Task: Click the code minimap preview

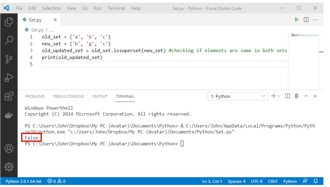Action: (x=304, y=35)
